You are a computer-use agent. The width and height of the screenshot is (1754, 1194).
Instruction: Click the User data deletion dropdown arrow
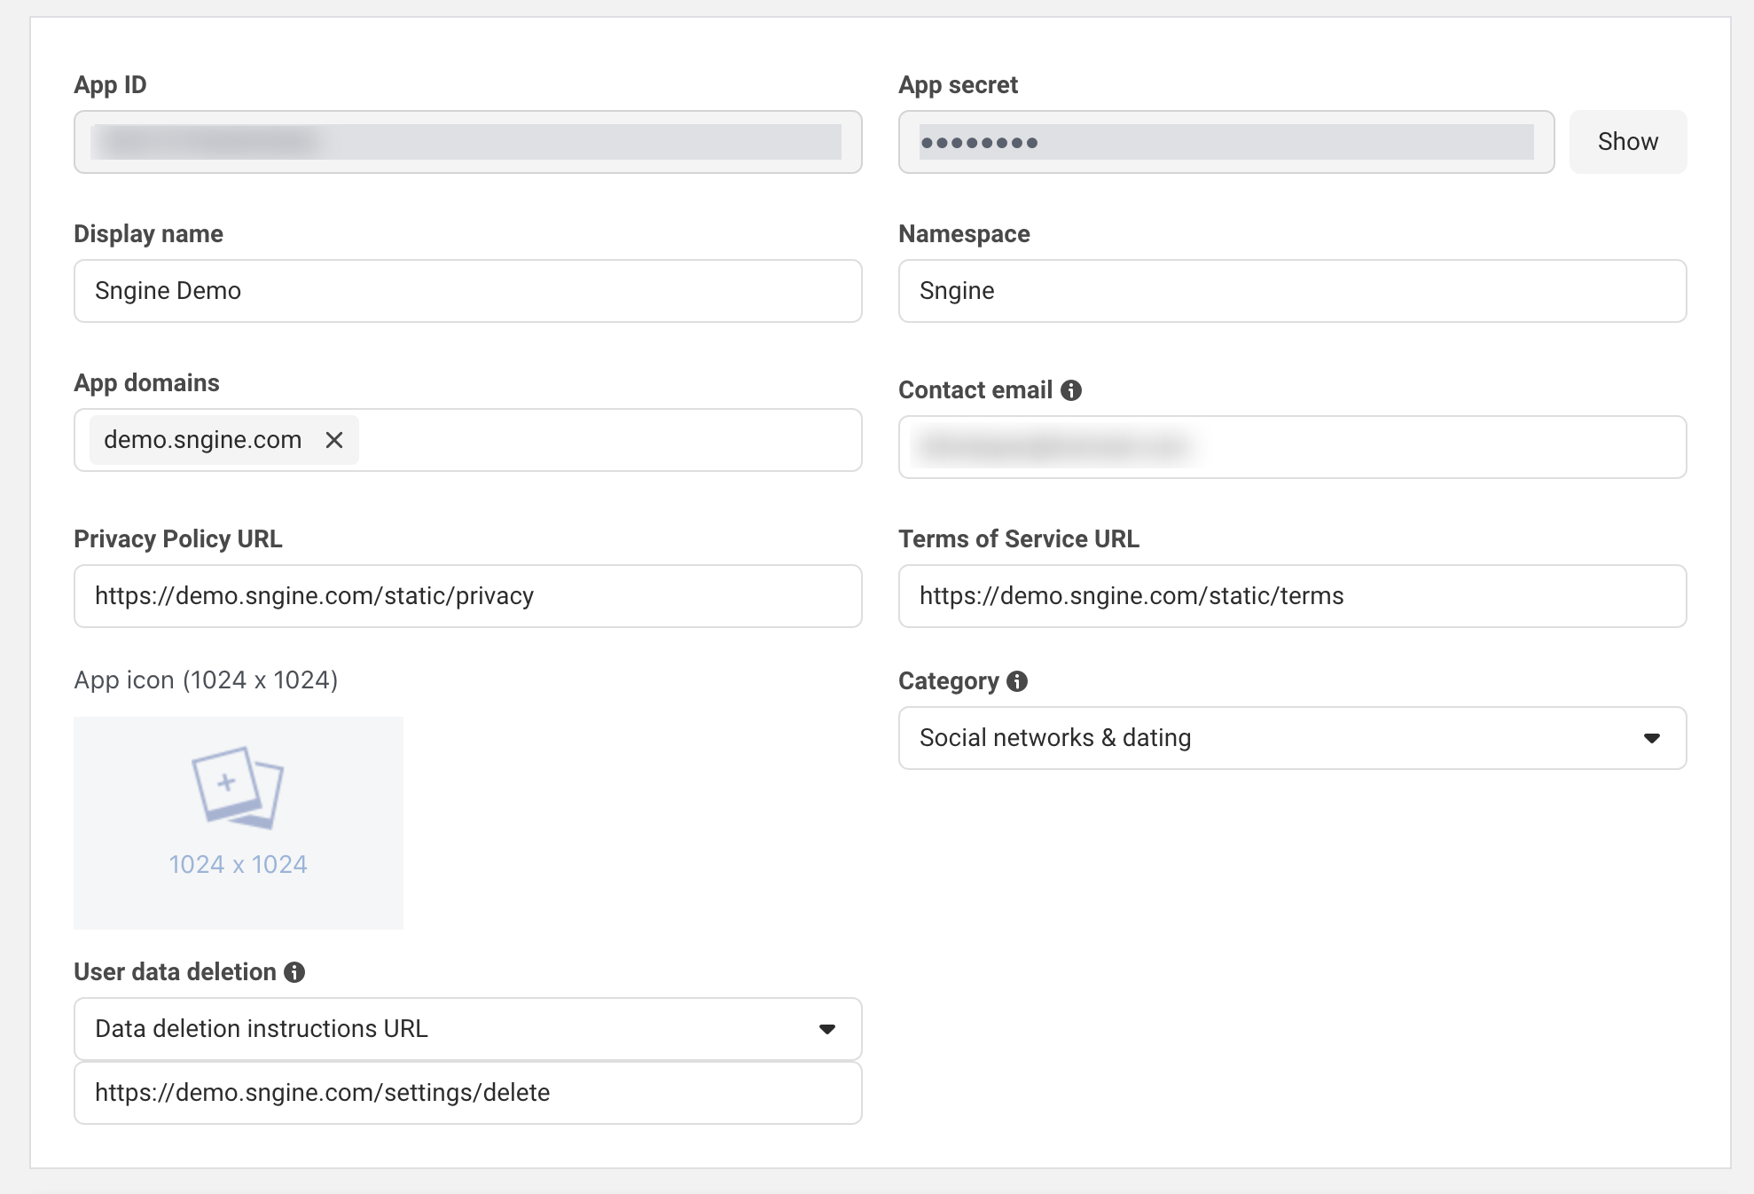827,1029
